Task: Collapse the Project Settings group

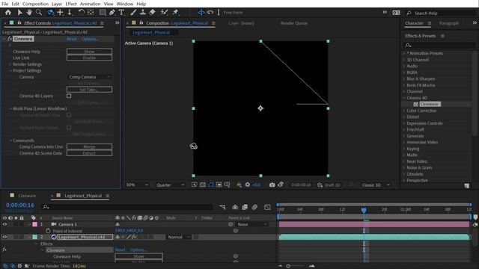Action: [10, 70]
